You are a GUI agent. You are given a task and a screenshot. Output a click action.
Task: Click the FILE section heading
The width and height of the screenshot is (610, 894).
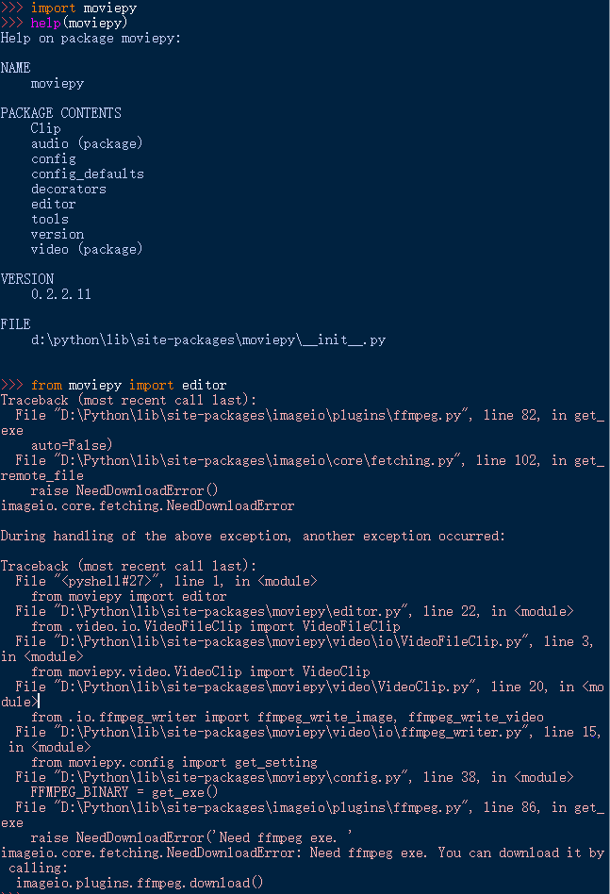pos(15,324)
